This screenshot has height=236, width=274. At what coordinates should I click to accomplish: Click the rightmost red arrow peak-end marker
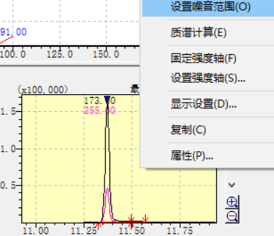point(145,219)
